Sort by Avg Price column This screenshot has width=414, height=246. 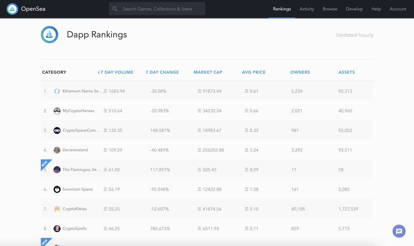254,72
